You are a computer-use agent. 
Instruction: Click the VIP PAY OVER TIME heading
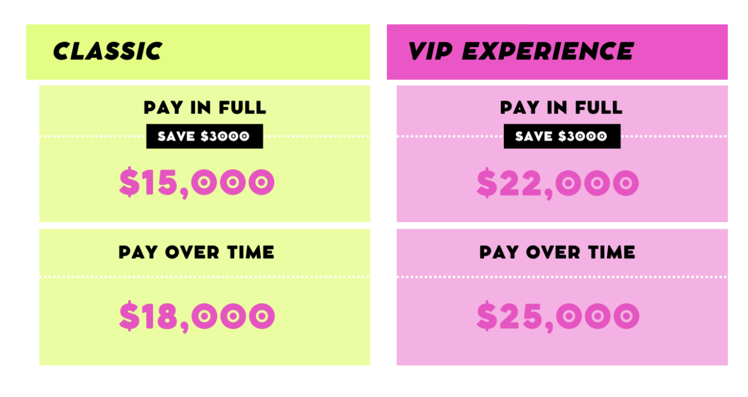[x=557, y=253]
